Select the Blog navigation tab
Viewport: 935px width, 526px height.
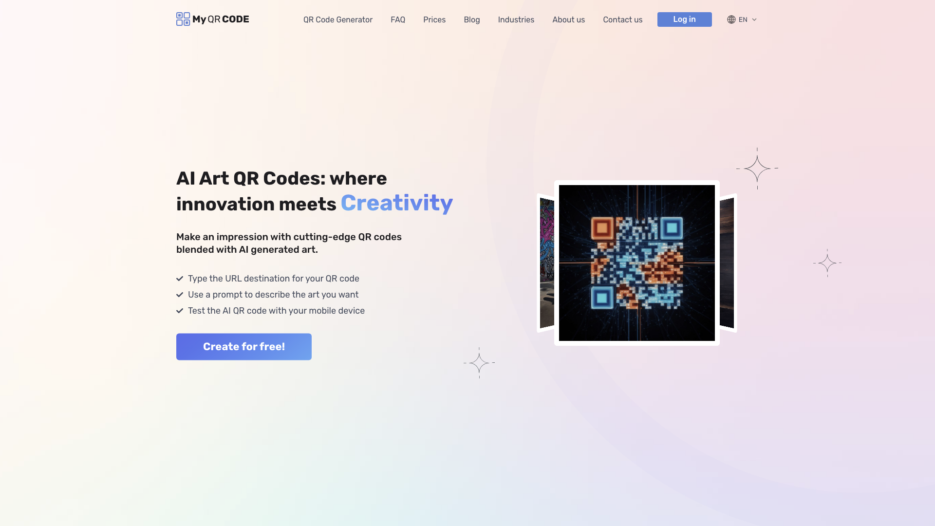[x=471, y=19]
